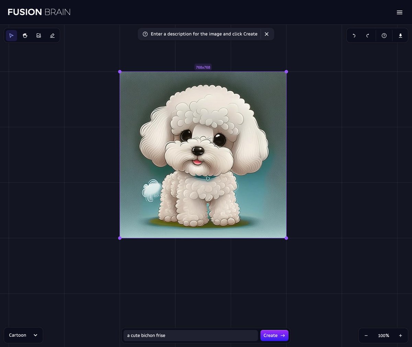
Task: Select the generated bichon frise image
Action: tap(203, 155)
